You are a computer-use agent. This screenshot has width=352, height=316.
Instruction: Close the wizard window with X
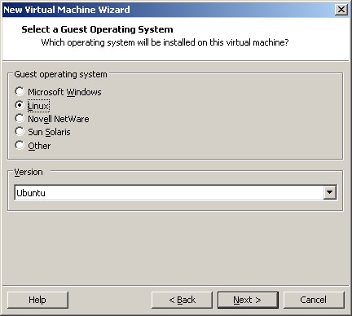(x=341, y=10)
